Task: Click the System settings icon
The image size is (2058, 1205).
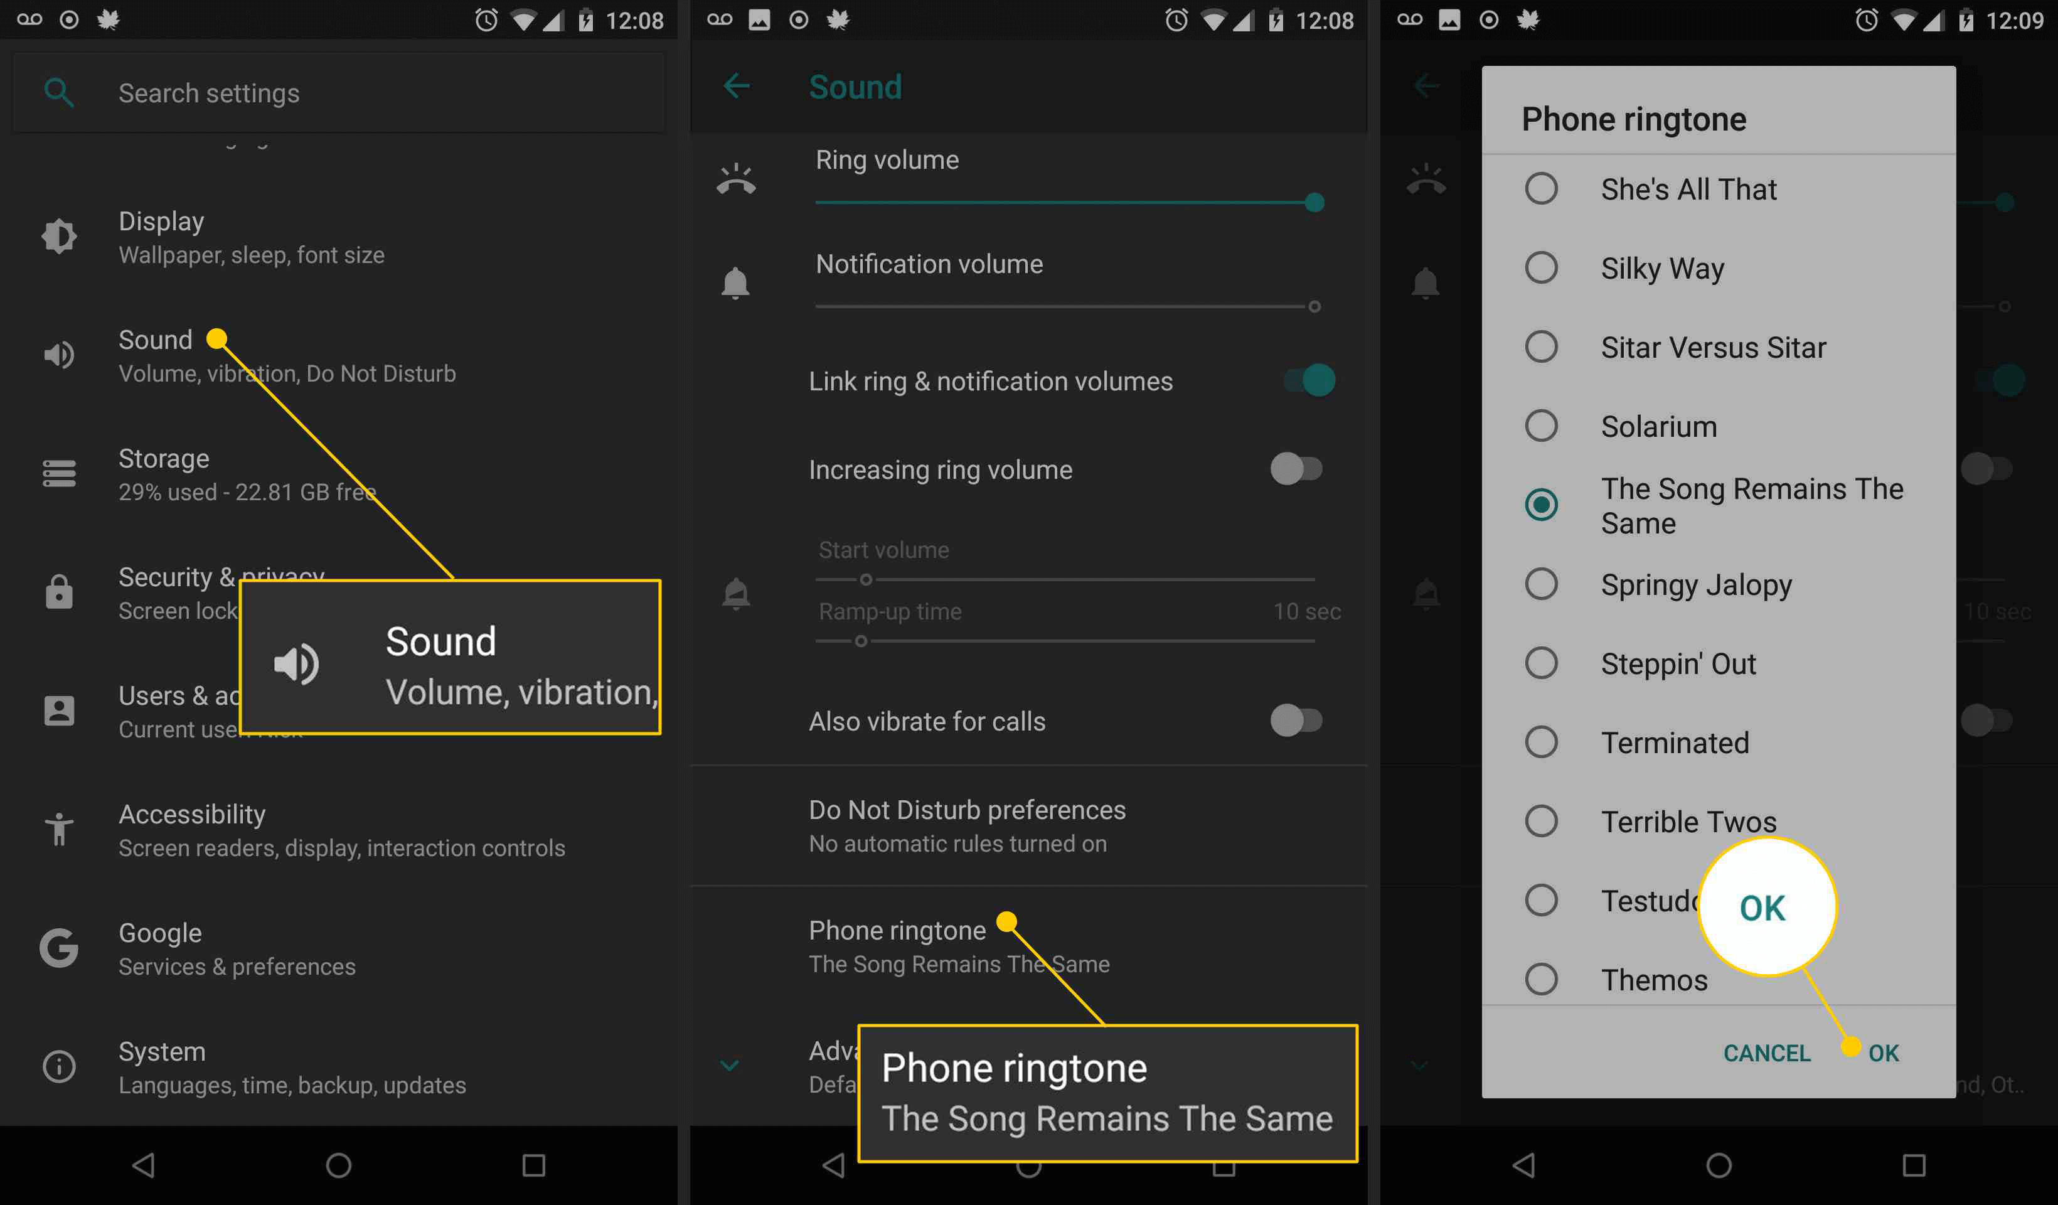Action: [56, 1066]
